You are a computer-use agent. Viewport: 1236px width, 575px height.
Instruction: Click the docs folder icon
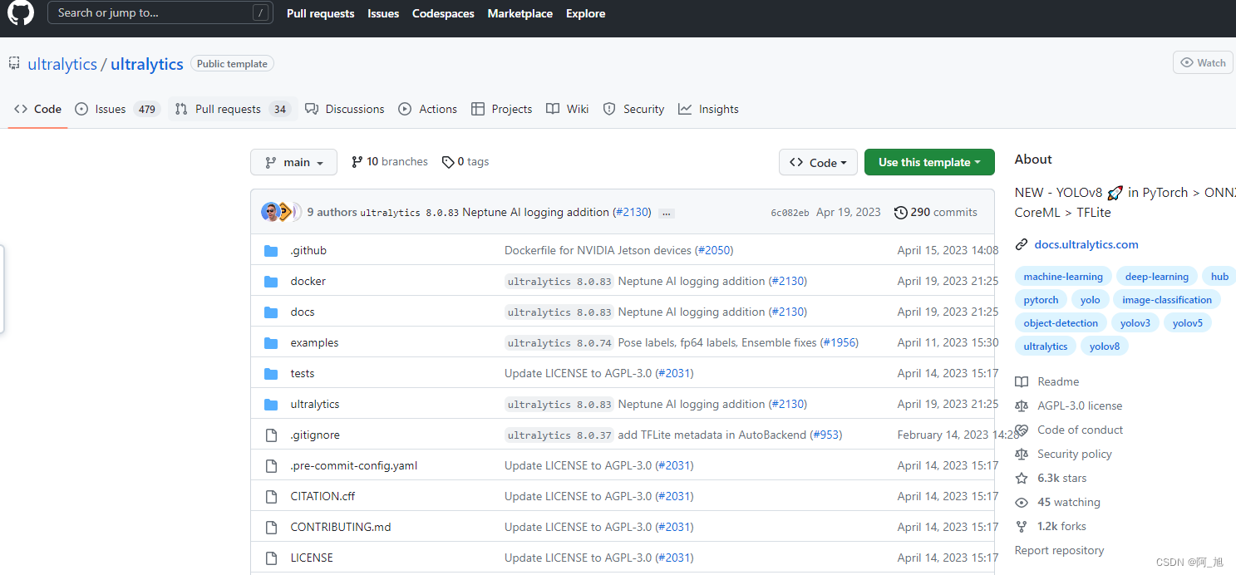pyautogui.click(x=270, y=312)
